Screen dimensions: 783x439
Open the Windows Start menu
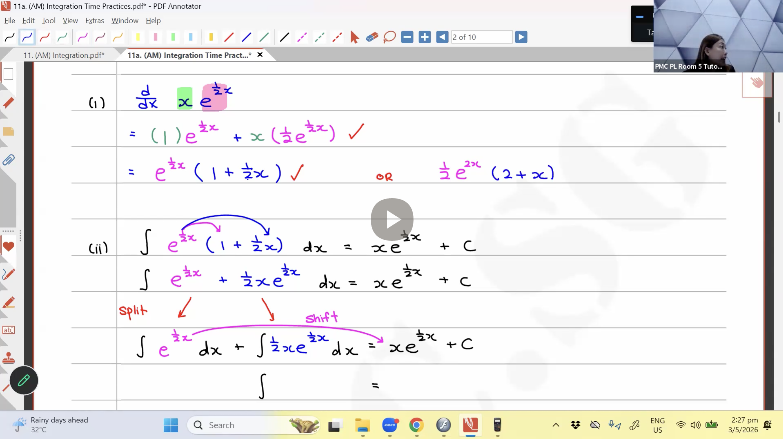pyautogui.click(x=171, y=425)
